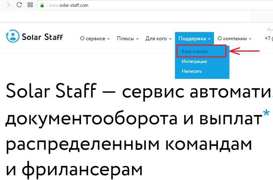Expand the 'Для кого' menu
This screenshot has width=273, height=180.
159,38
